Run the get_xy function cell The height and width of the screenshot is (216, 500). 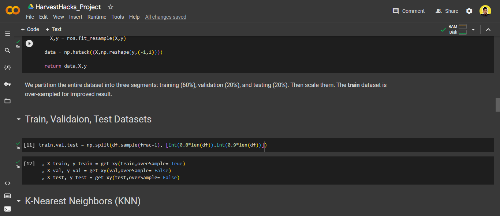[29, 43]
